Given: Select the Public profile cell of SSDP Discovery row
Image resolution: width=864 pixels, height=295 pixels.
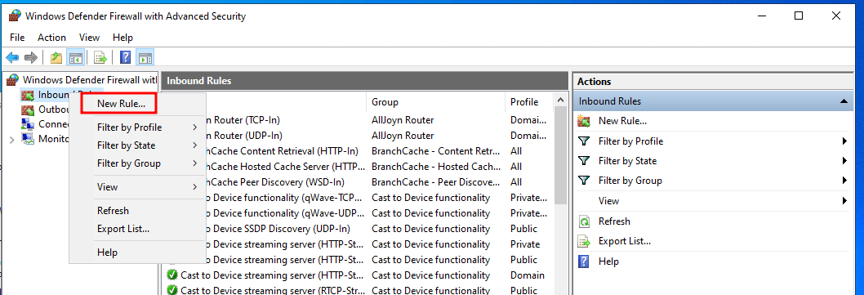Looking at the screenshot, I should (x=523, y=229).
